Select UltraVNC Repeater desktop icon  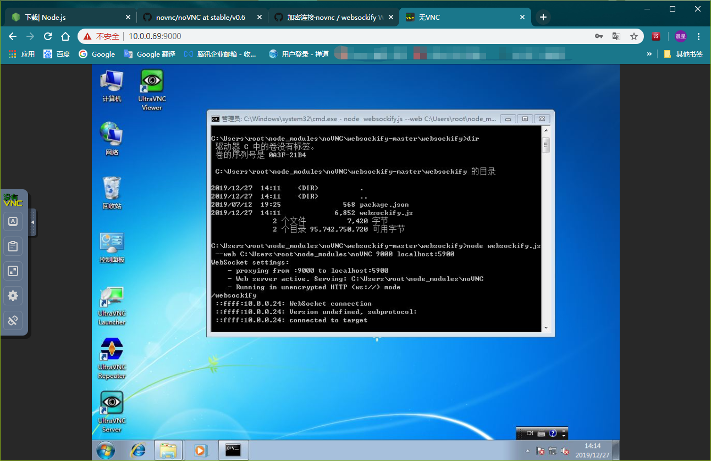[112, 359]
